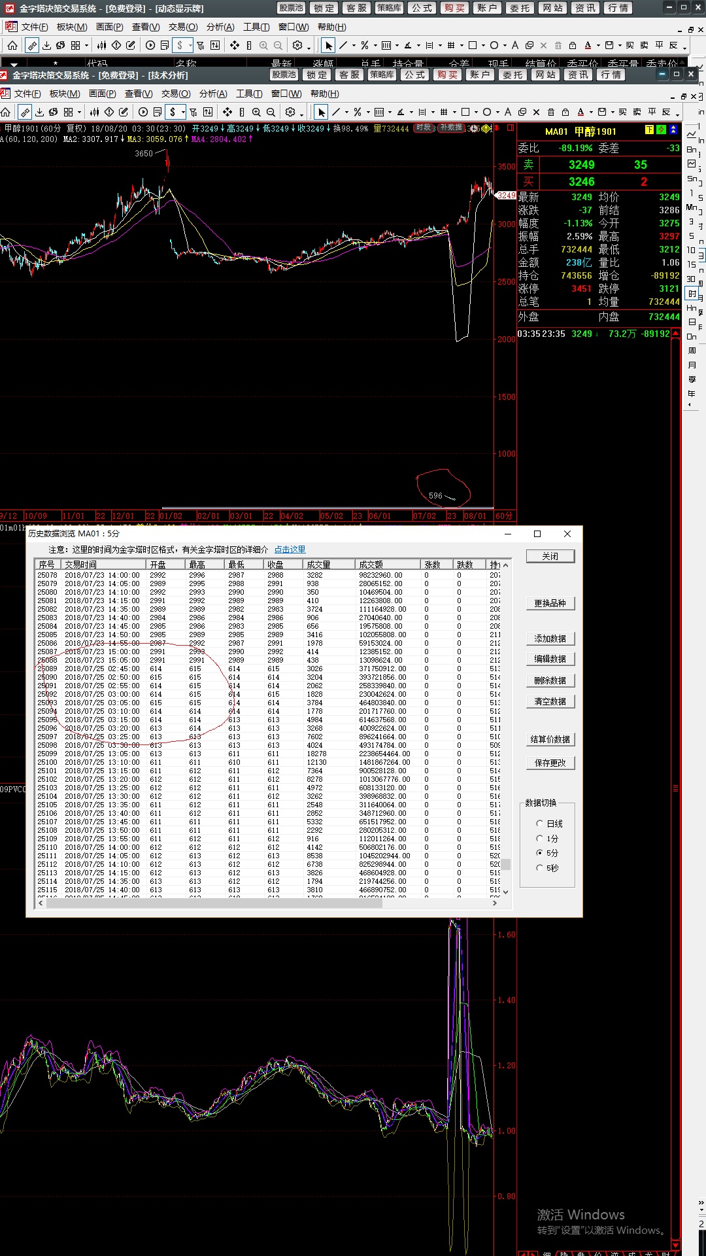Screen dimensions: 706x1256
Task: Open percent tool dropdown arrow in 技术分析 toolbar
Action: [368, 113]
